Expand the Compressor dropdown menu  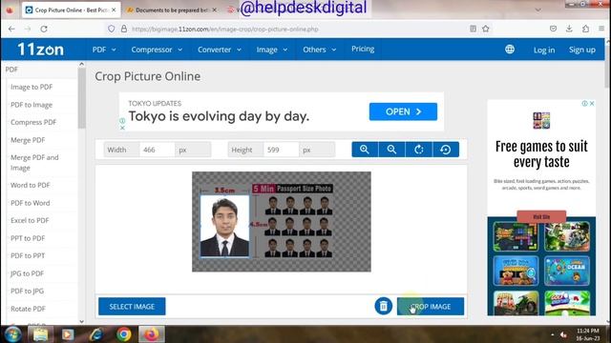157,50
